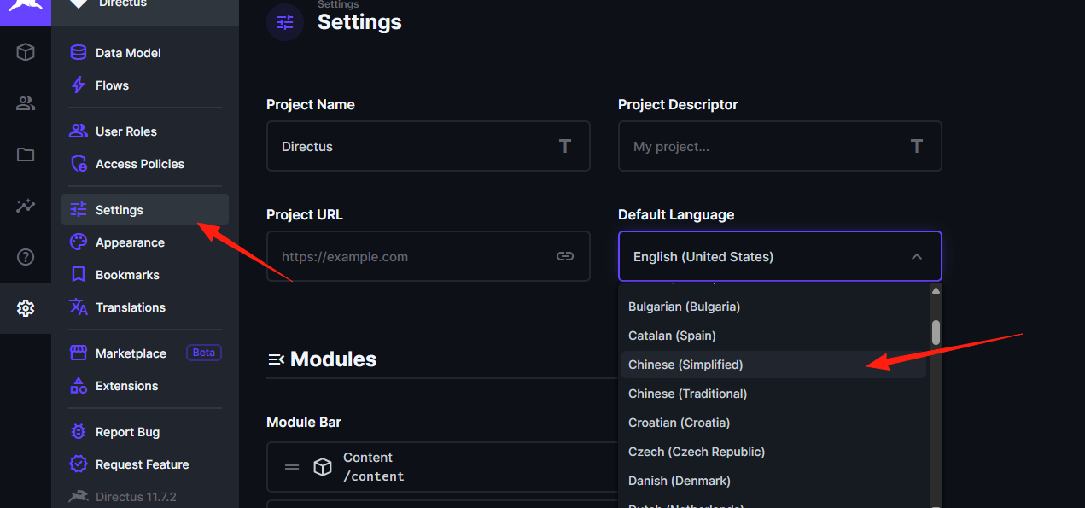Collapse the Default Language dropdown chevron
The height and width of the screenshot is (508, 1085).
(916, 256)
